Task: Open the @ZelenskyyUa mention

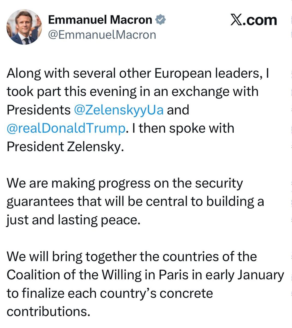Action: (x=119, y=110)
